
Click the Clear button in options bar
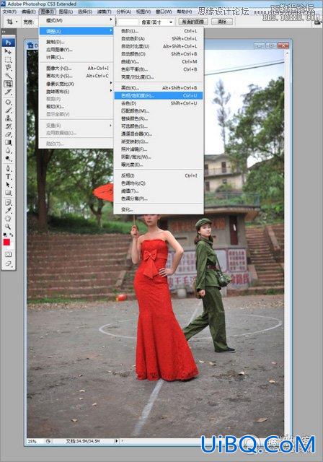coord(222,22)
